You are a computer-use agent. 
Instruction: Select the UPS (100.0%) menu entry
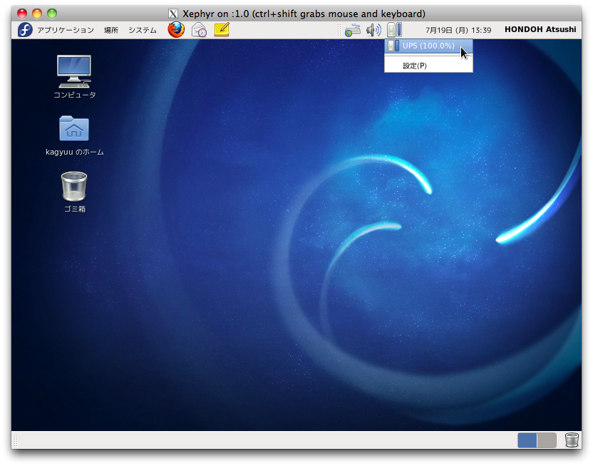[x=428, y=46]
